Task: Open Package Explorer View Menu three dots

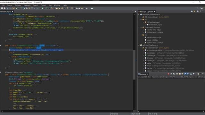Action: [x=200, y=11]
